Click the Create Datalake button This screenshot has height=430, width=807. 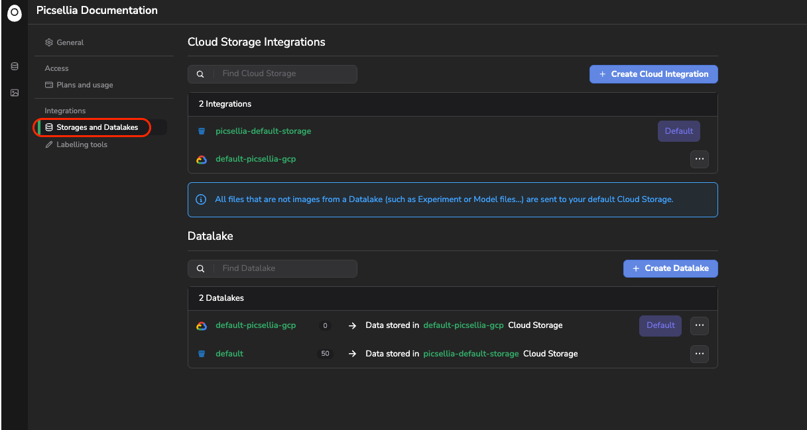coord(670,268)
